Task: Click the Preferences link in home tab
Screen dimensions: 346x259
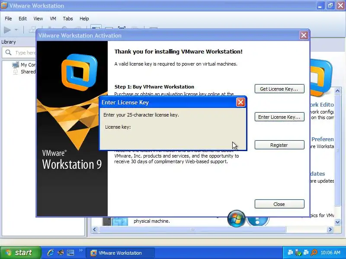Action: [x=322, y=139]
